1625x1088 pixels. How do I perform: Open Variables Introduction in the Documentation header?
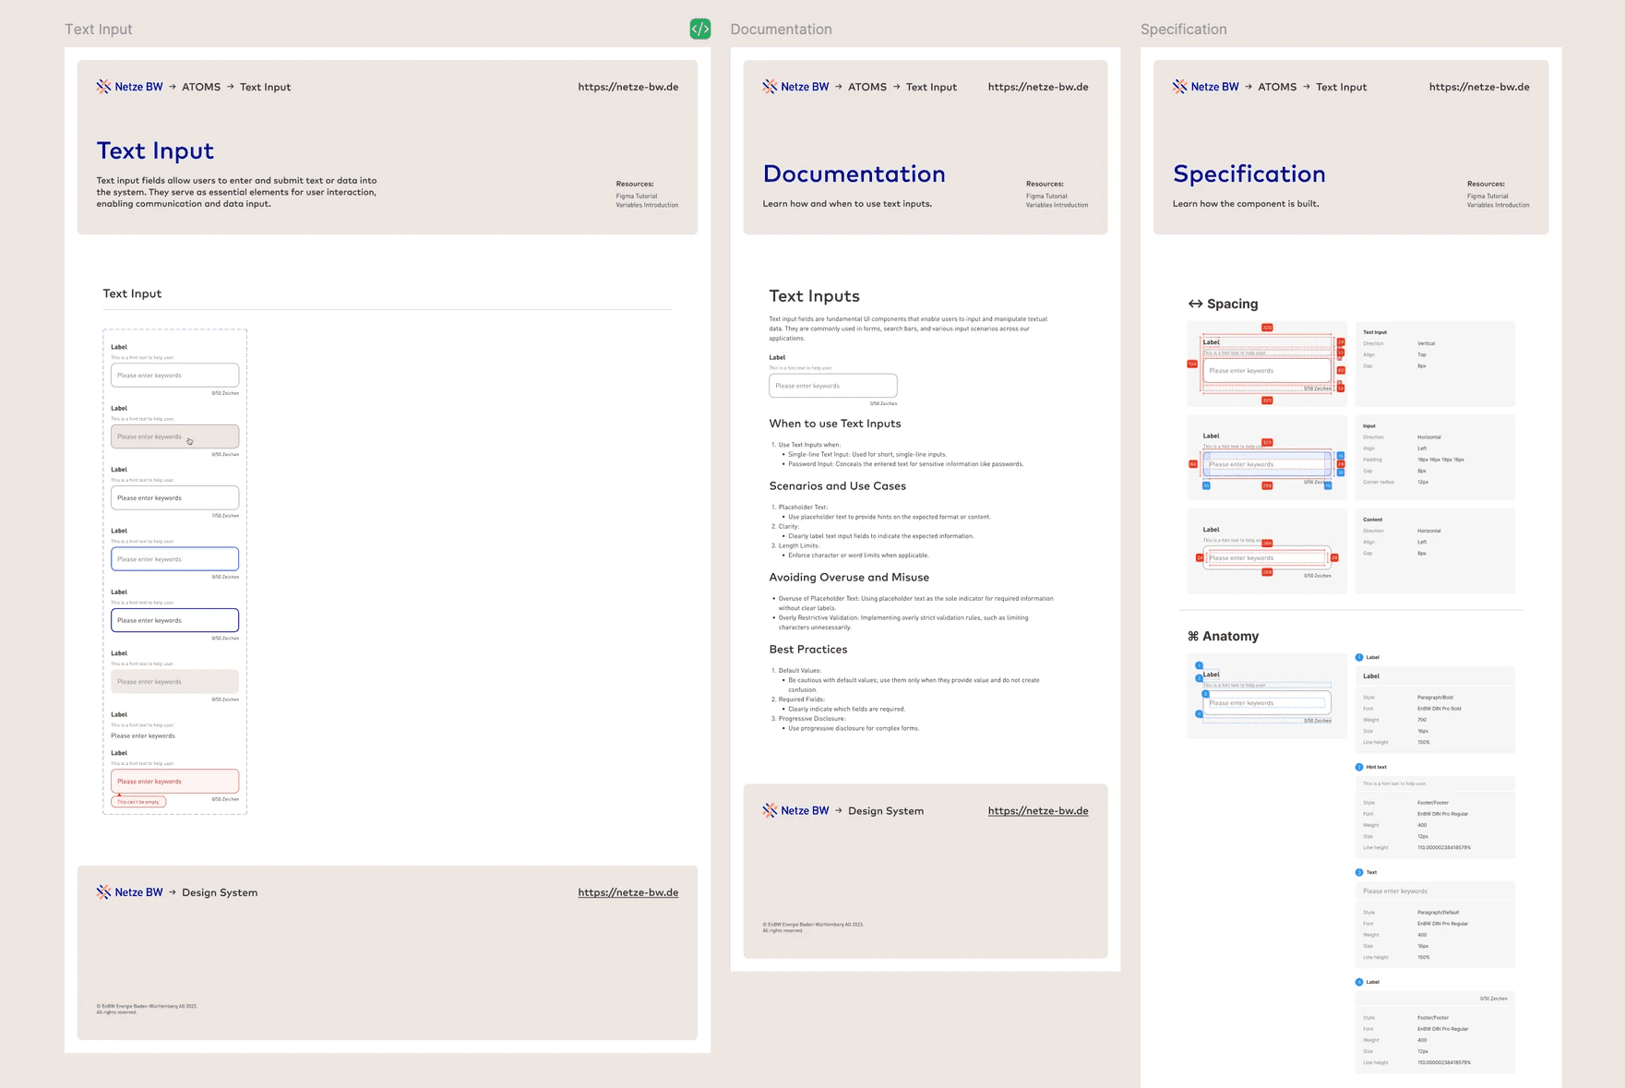coord(1057,205)
